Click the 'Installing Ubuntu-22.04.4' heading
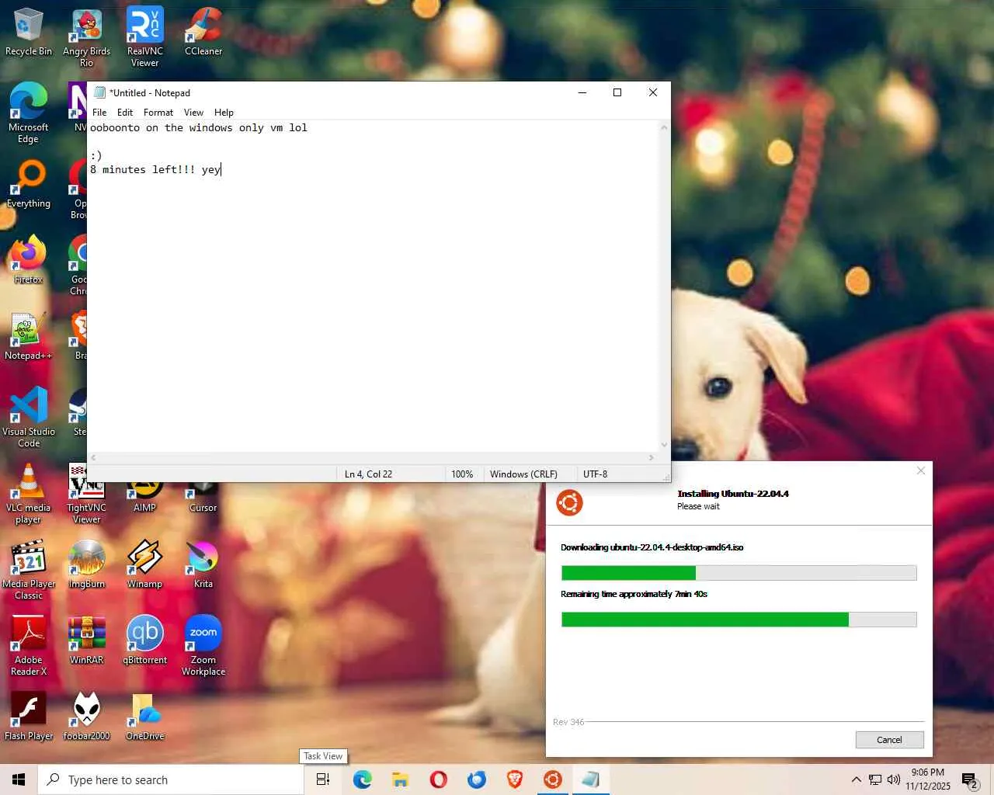 tap(733, 494)
